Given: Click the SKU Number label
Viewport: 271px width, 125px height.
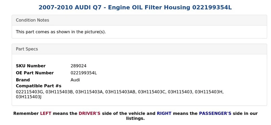Looking at the screenshot, I should coord(30,66).
